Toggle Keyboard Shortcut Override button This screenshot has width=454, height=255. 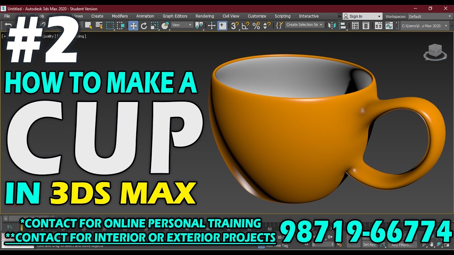click(x=222, y=25)
